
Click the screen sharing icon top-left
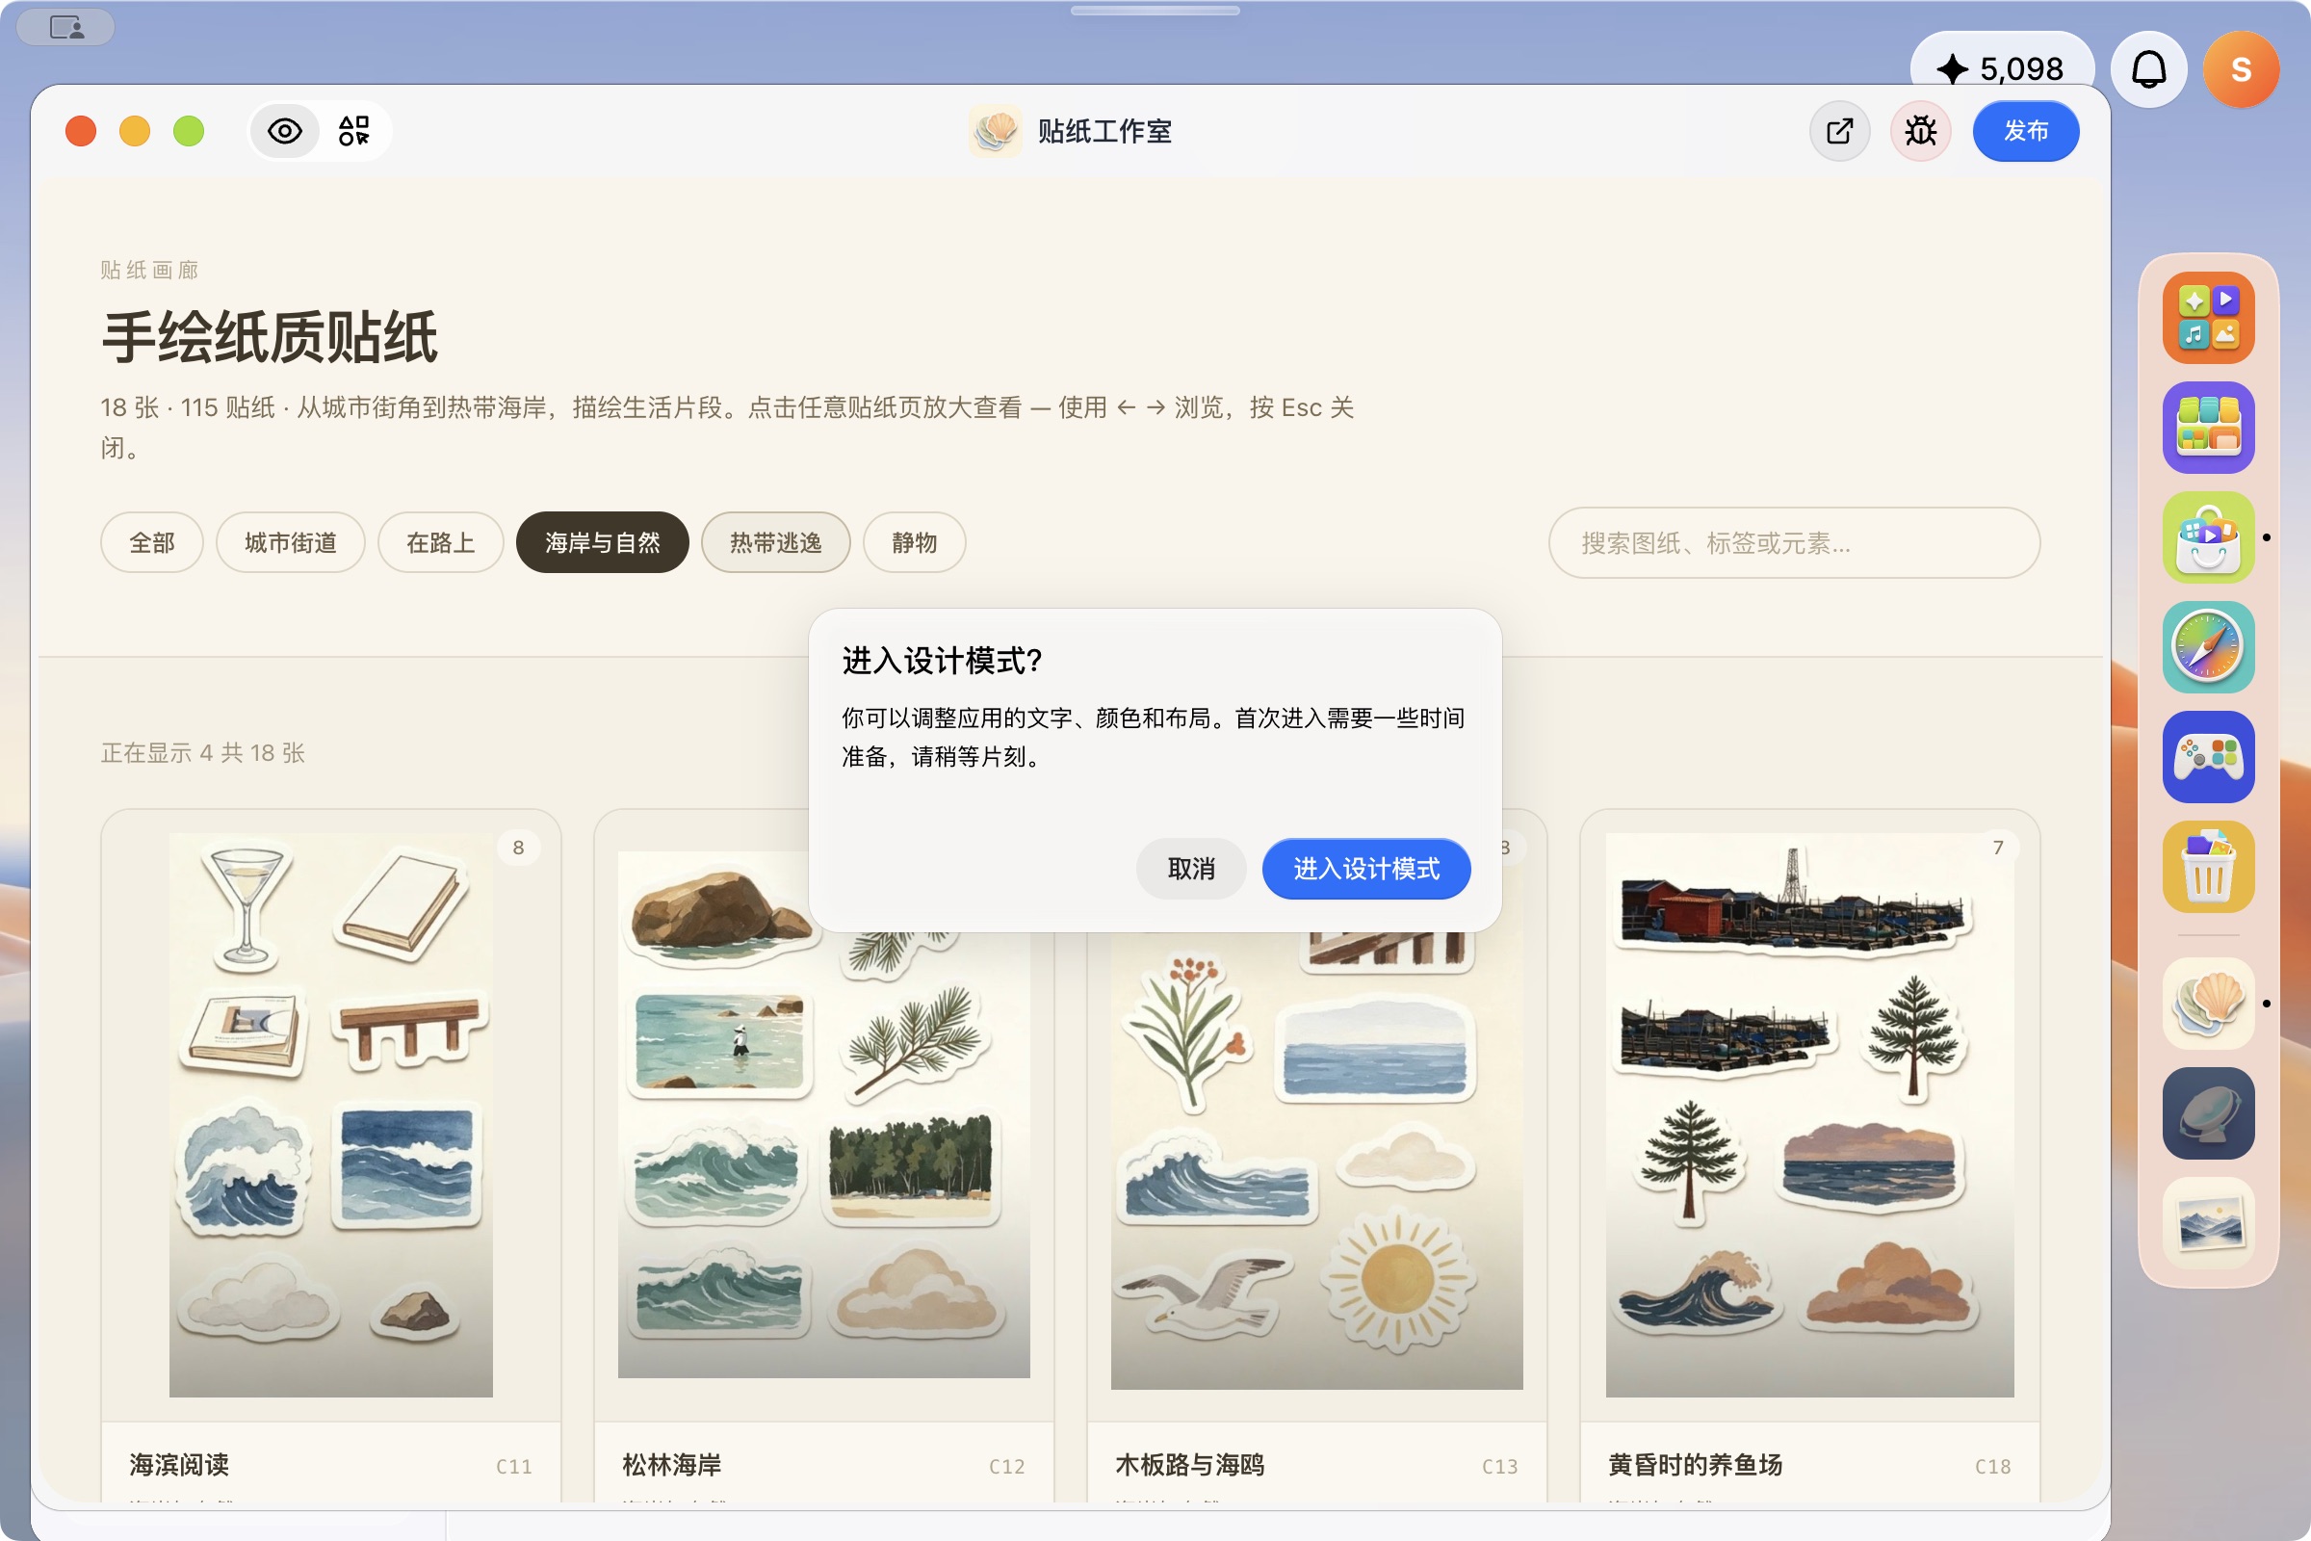65,28
